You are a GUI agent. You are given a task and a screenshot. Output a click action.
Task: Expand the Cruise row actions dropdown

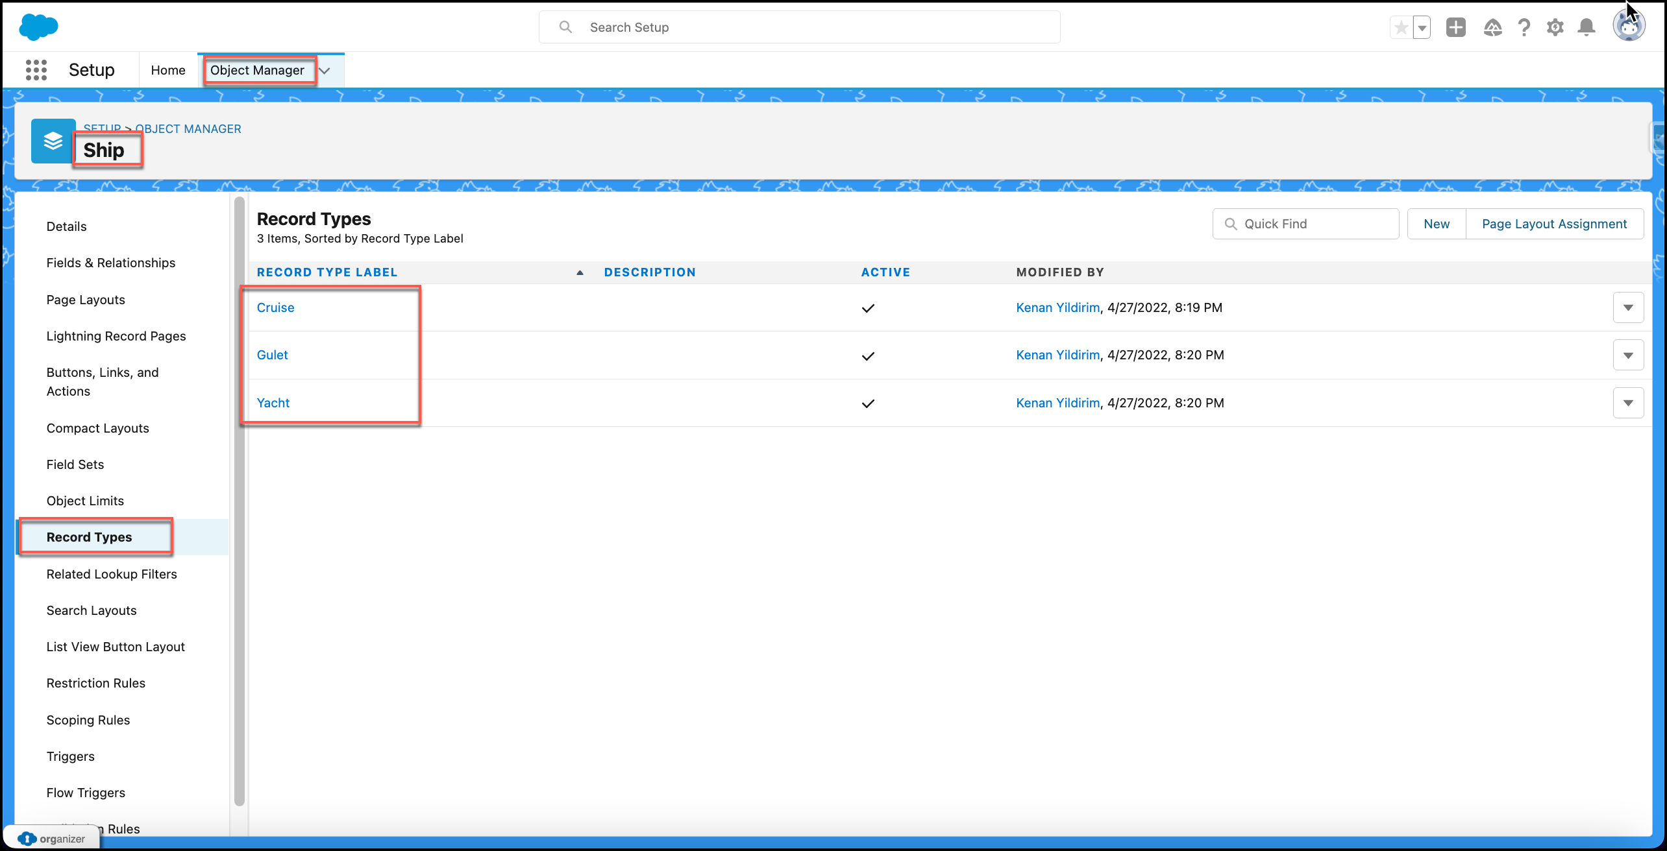(x=1628, y=307)
